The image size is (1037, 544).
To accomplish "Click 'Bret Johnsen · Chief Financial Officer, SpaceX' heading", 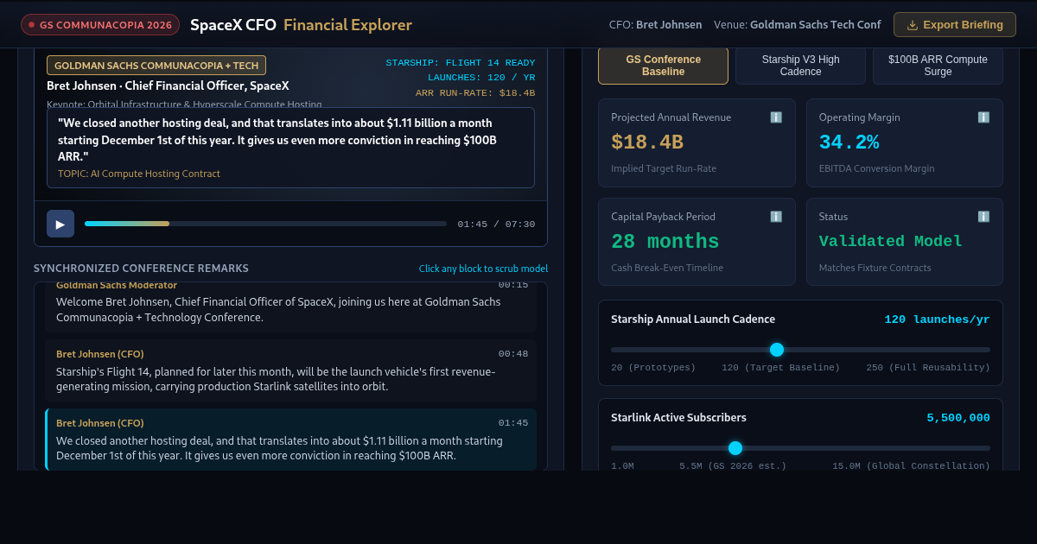I will (x=168, y=85).
